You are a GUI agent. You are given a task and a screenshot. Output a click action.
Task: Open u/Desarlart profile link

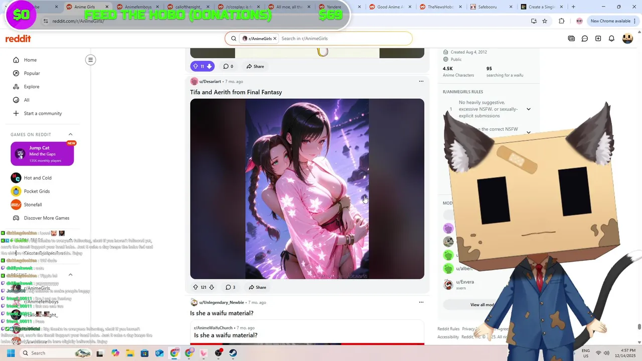pyautogui.click(x=210, y=81)
